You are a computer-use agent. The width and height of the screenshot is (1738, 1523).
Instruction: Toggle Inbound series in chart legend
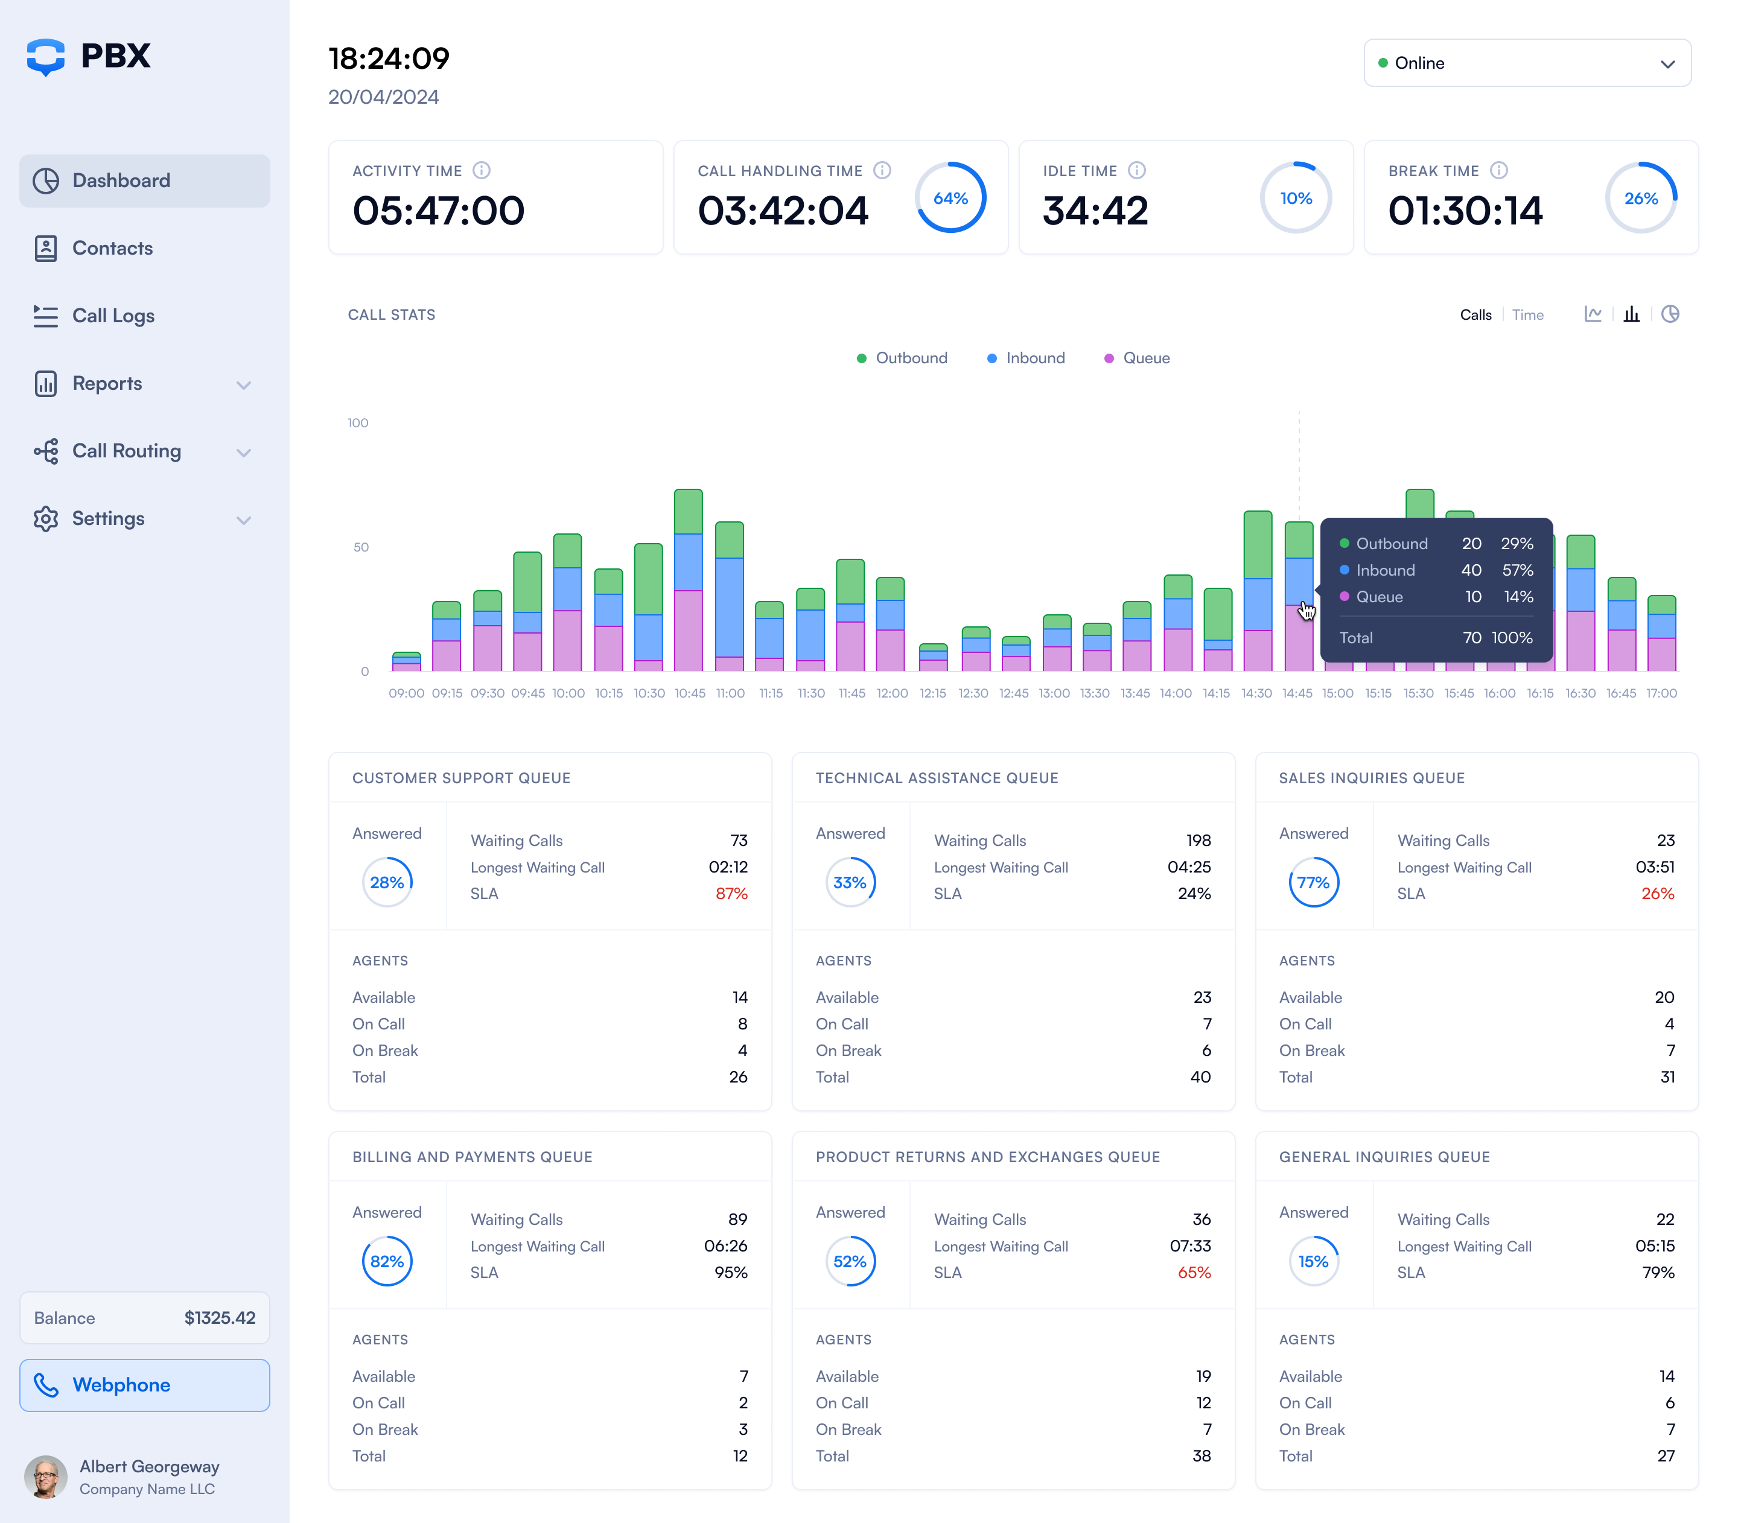pyautogui.click(x=1026, y=358)
